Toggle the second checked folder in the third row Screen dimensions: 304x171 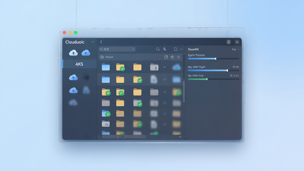pos(121,92)
